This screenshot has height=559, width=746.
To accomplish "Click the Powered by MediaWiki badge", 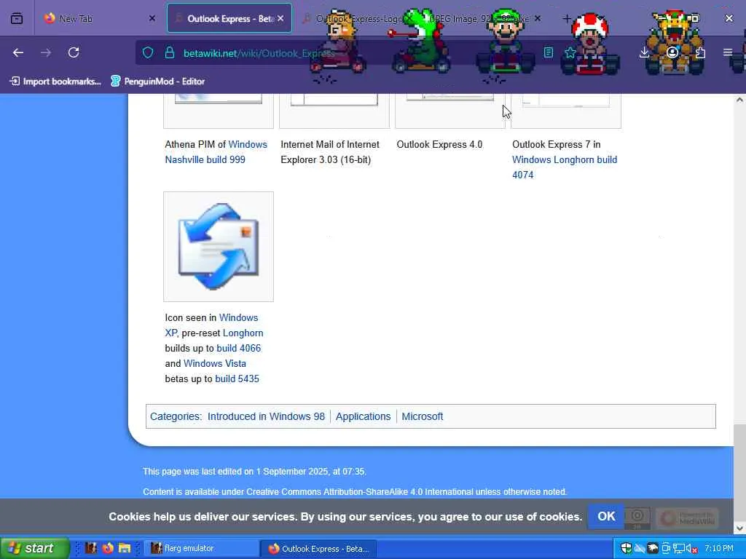I will (x=688, y=518).
